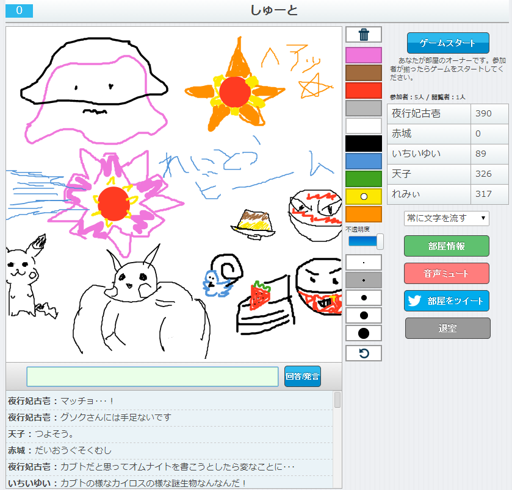
Task: Pick the black color swatch
Action: [x=364, y=143]
